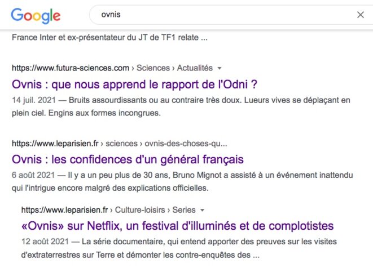373x277 pixels.
Task: Click the "12 août 2021" série documentaire snippet
Action: [179, 248]
